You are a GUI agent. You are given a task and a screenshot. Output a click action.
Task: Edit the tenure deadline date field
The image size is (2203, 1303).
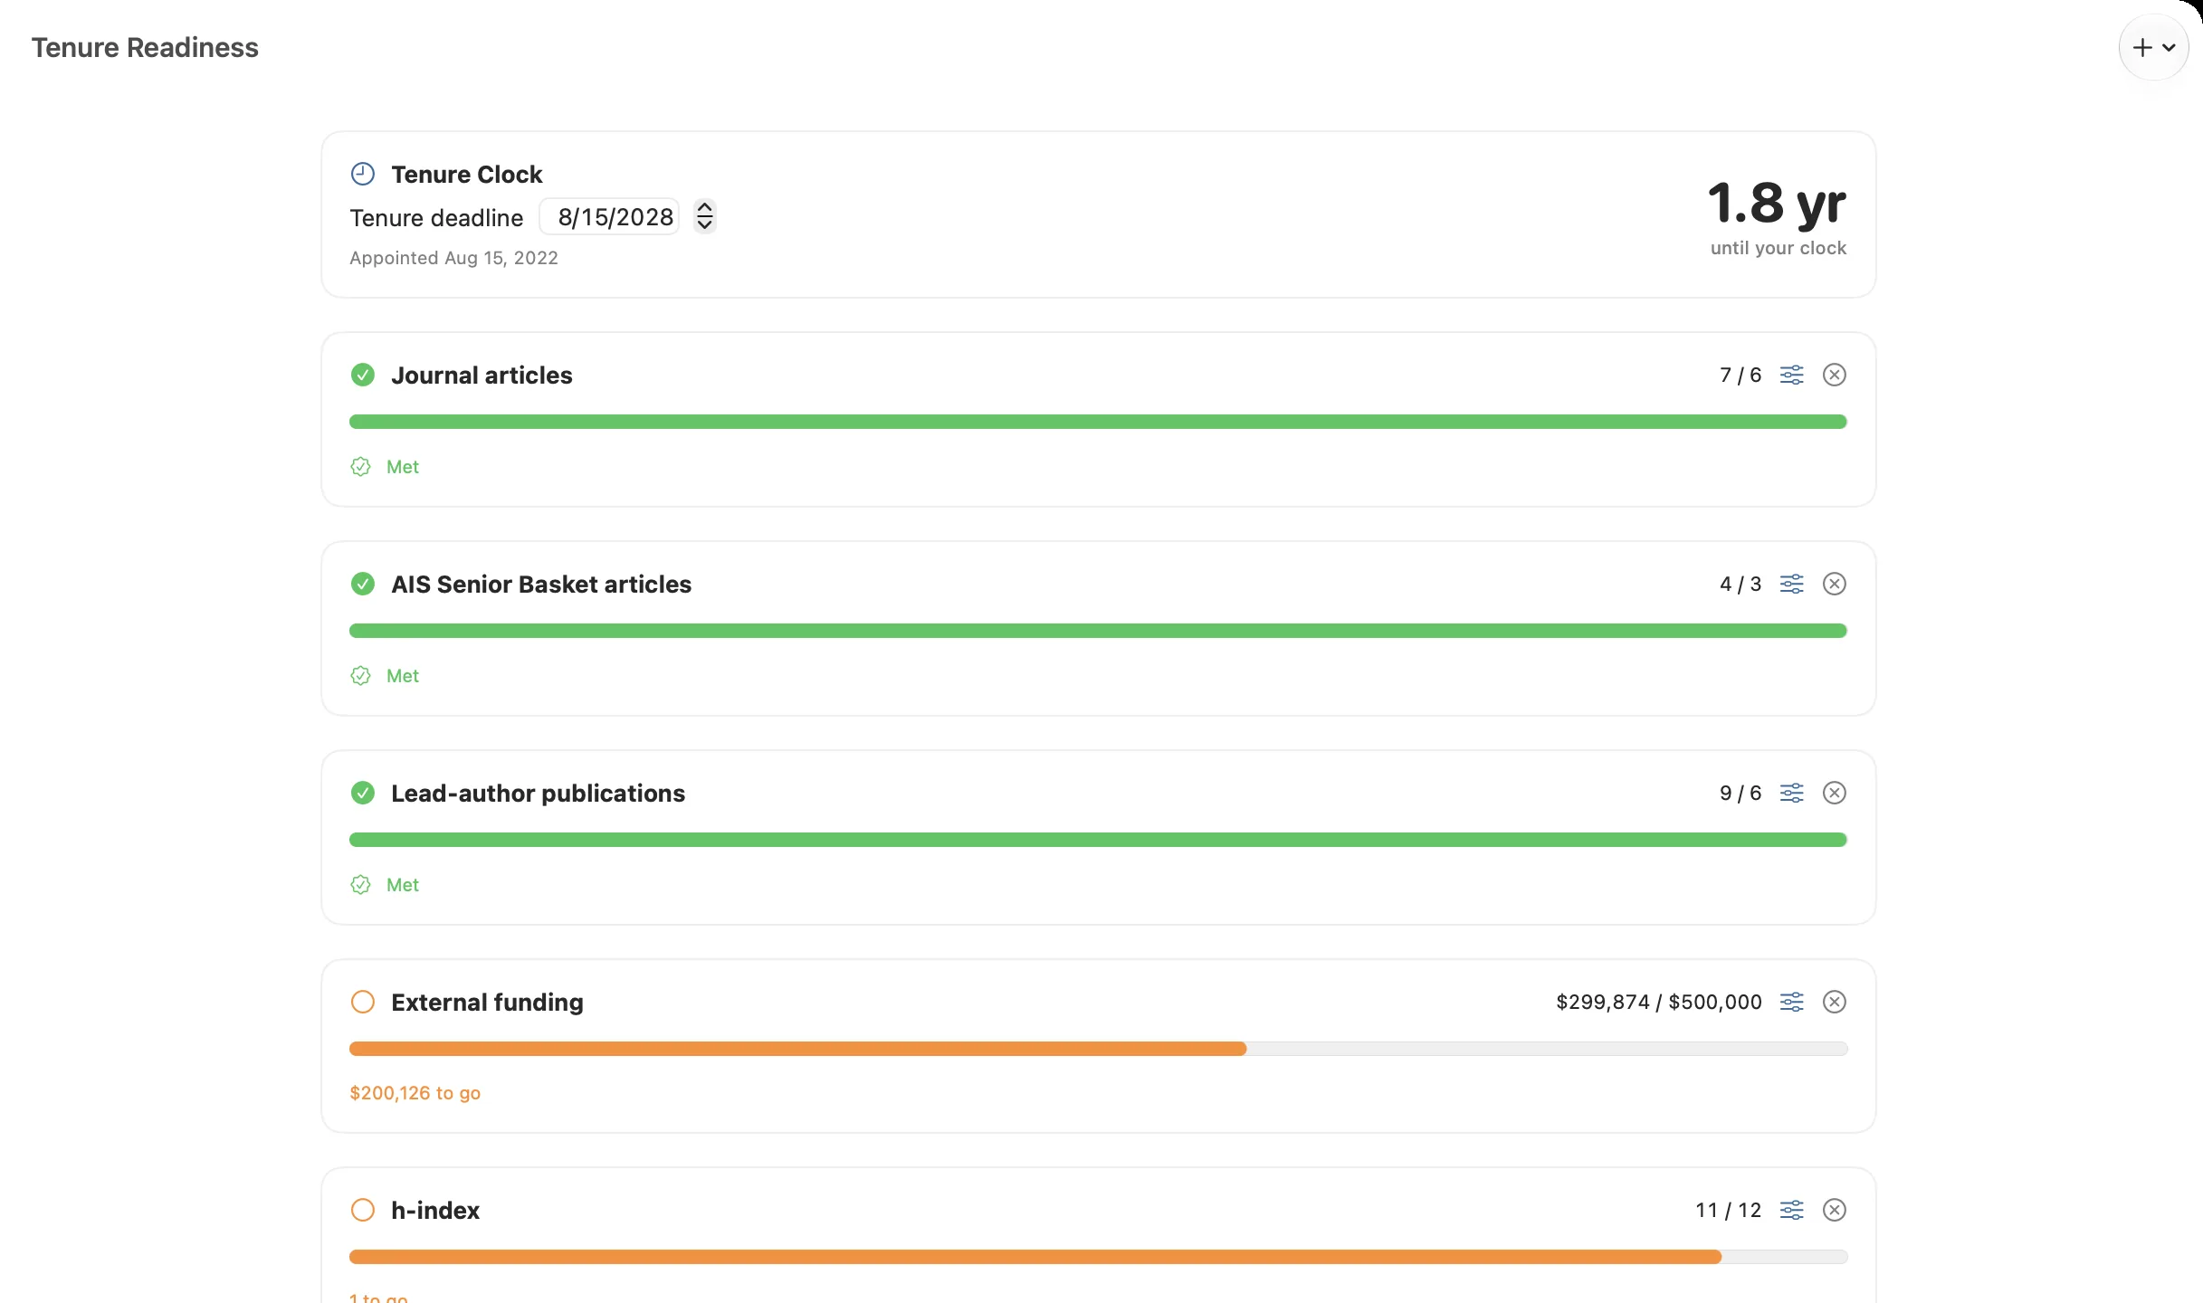coord(609,217)
